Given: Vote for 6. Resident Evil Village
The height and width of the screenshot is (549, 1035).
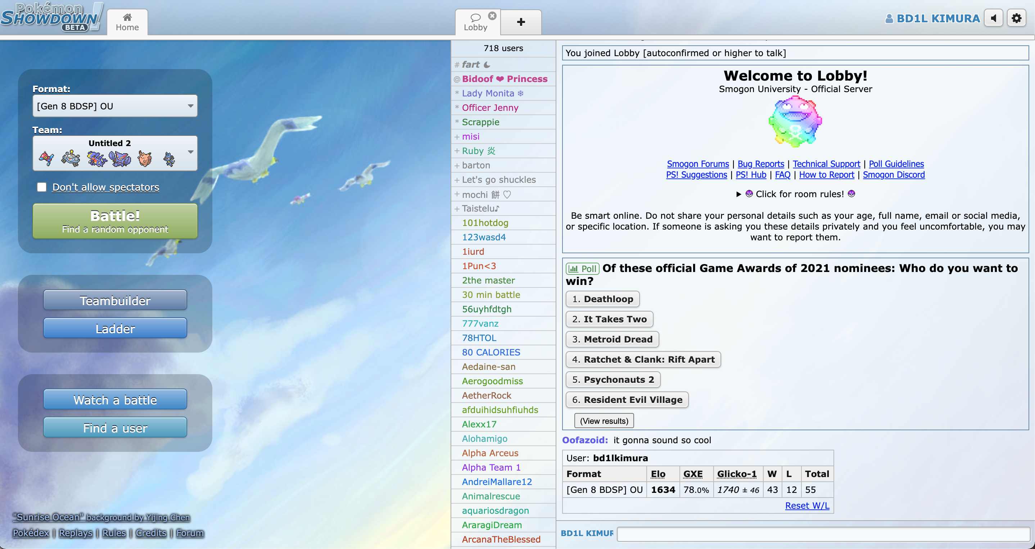Looking at the screenshot, I should pyautogui.click(x=627, y=399).
